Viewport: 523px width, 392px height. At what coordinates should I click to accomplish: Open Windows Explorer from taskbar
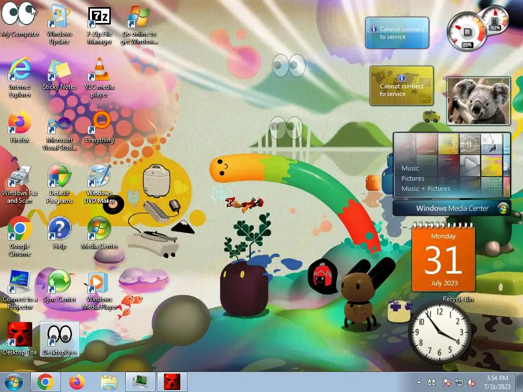tap(109, 382)
